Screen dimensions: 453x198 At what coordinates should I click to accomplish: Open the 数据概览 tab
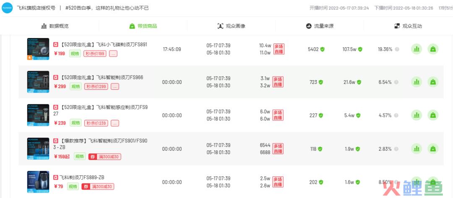click(55, 26)
